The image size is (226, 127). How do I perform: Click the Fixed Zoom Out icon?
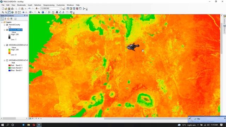[x=19, y=12]
